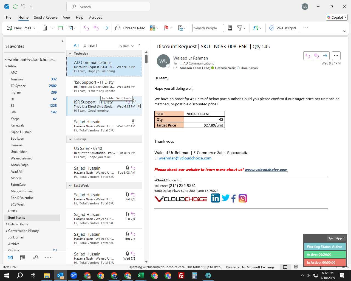Delete the selected message with trash icon
Viewport: 351px width, 281px height.
tap(45, 28)
